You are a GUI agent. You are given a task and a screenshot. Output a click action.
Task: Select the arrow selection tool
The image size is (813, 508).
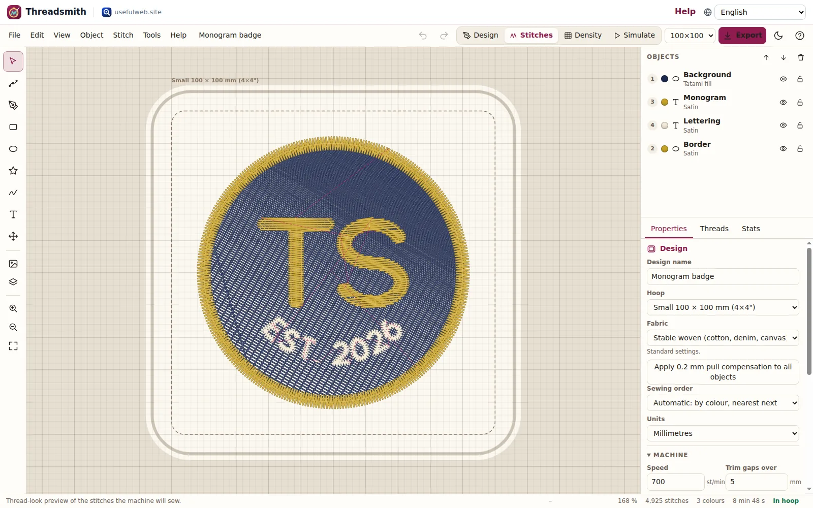point(13,61)
